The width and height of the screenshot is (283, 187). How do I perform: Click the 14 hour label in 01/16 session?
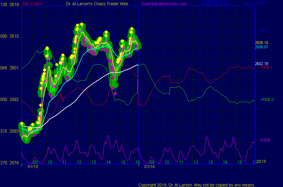click(225, 162)
